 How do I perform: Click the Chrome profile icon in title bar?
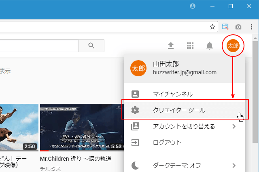tap(192, 6)
